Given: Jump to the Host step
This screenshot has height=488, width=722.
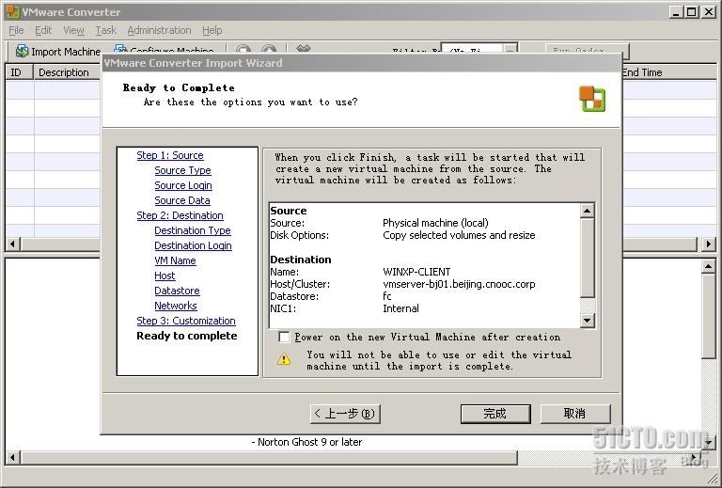Looking at the screenshot, I should coord(165,275).
